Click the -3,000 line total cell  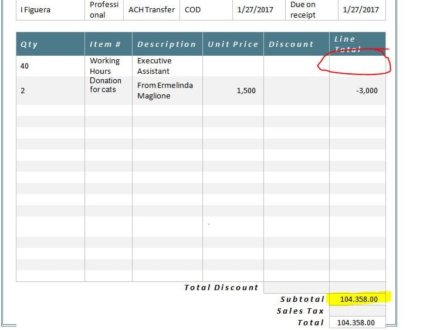click(357, 91)
